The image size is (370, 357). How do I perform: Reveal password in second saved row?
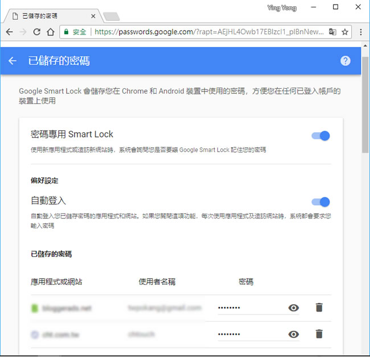click(294, 334)
